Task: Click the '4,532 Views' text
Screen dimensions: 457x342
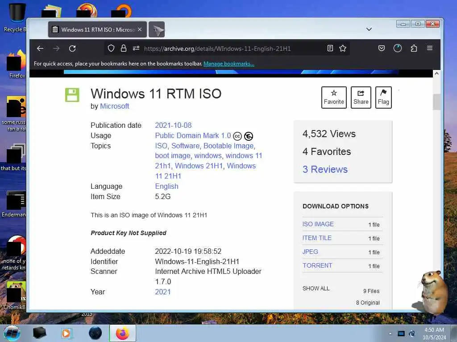Action: tap(329, 134)
